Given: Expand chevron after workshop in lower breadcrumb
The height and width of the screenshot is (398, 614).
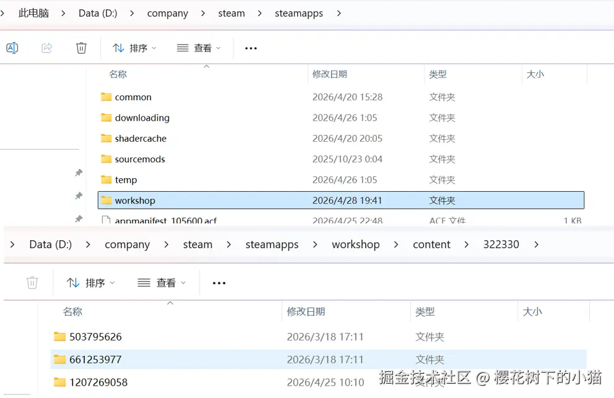Looking at the screenshot, I should [396, 244].
